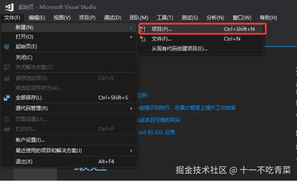Open the 窗口(W) menu

click(242, 18)
